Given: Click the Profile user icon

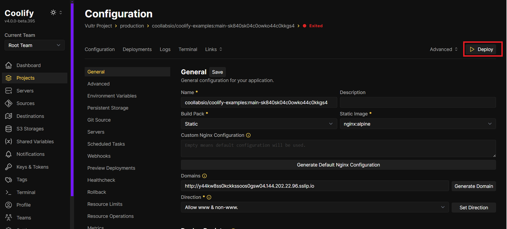Looking at the screenshot, I should click(x=8, y=205).
